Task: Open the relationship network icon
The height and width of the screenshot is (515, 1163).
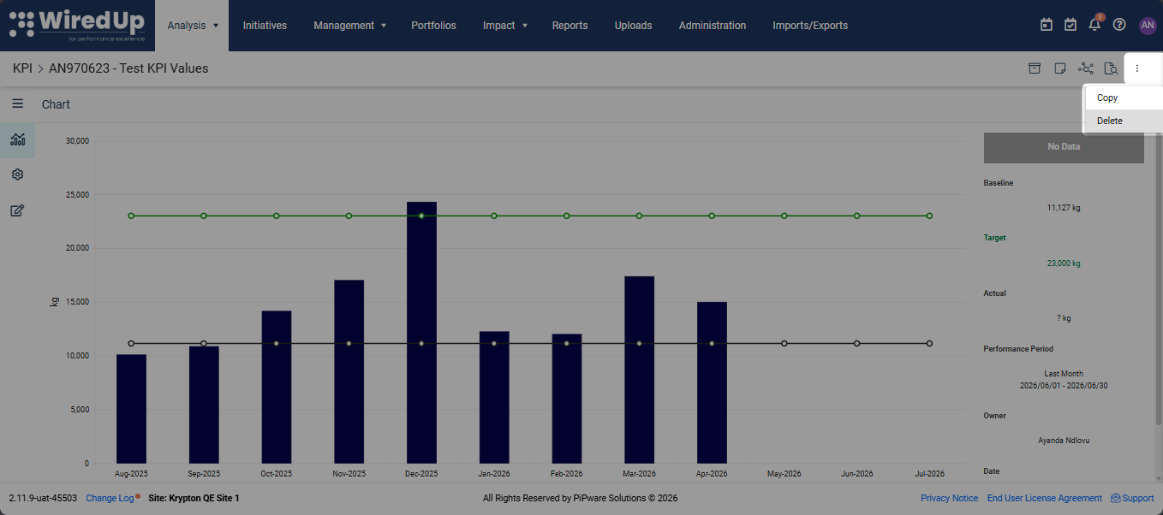Action: (x=1086, y=68)
